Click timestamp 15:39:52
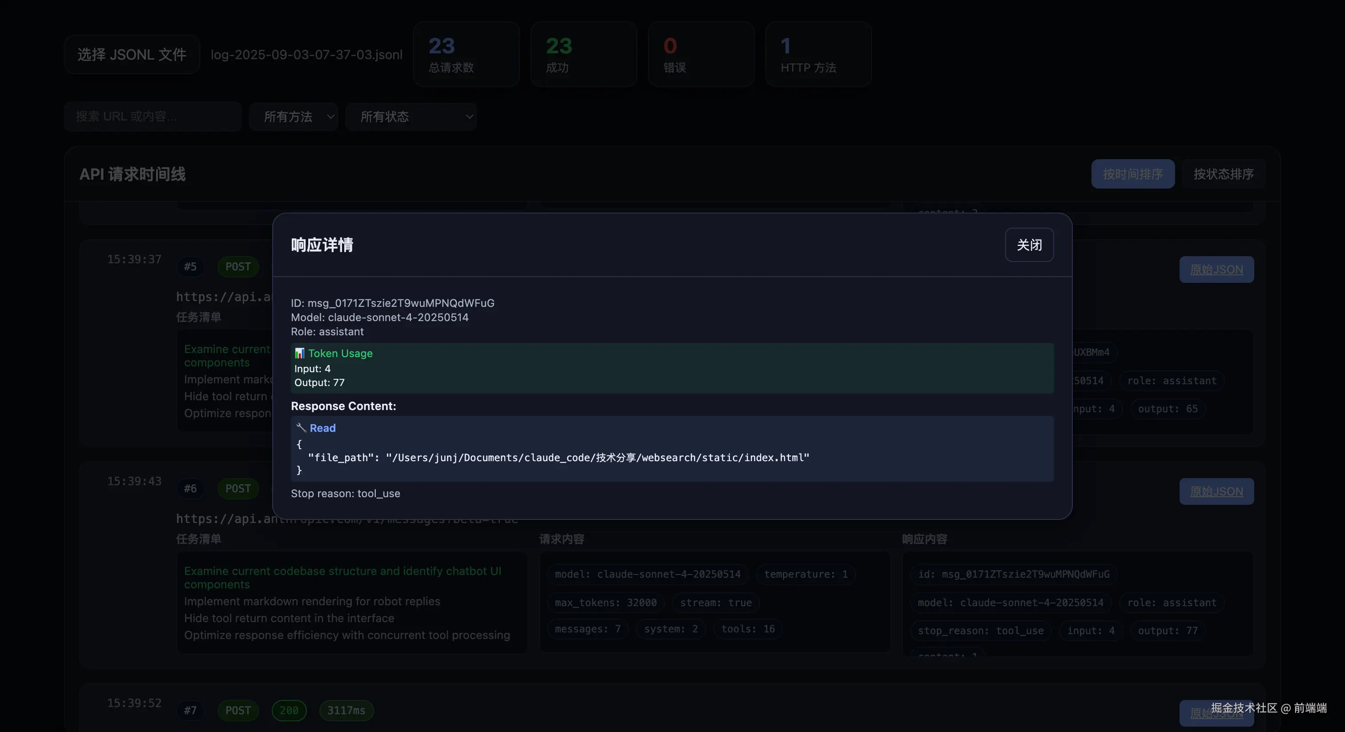Screen dimensions: 1345x732 click(134, 703)
